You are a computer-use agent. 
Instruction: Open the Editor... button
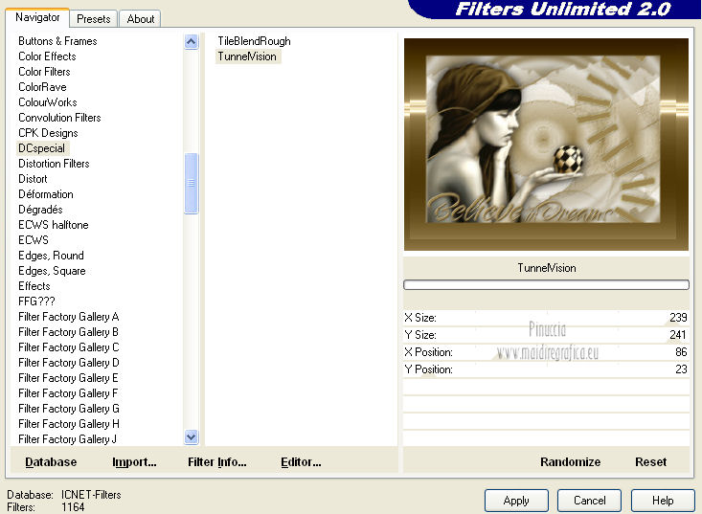(301, 461)
